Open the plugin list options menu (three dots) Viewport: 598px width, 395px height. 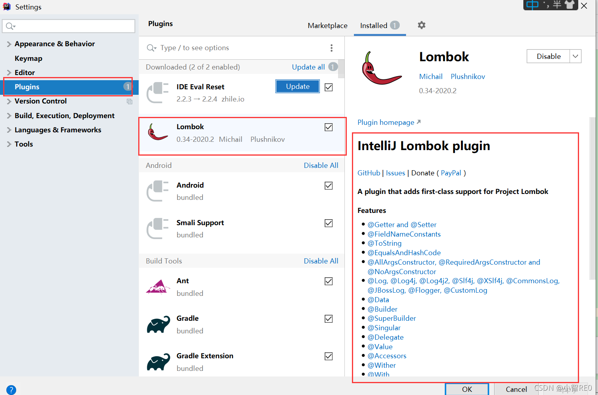331,48
